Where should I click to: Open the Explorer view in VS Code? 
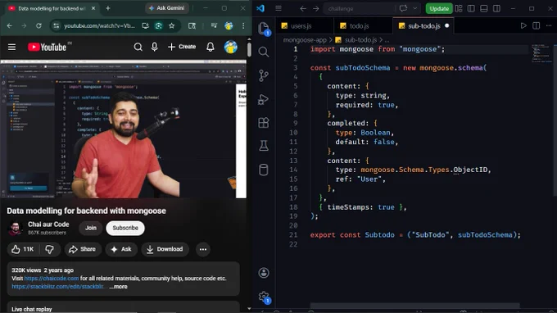point(264,28)
